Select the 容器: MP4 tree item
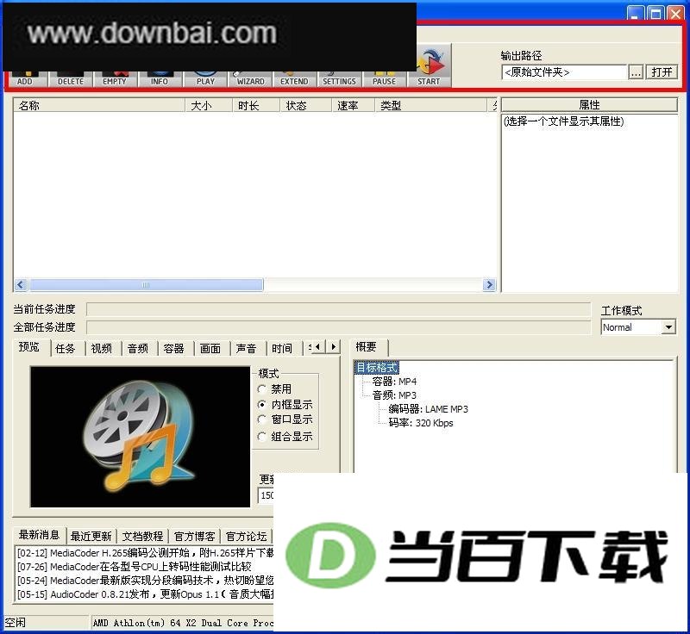Viewport: 690px width, 634px height. coord(394,382)
